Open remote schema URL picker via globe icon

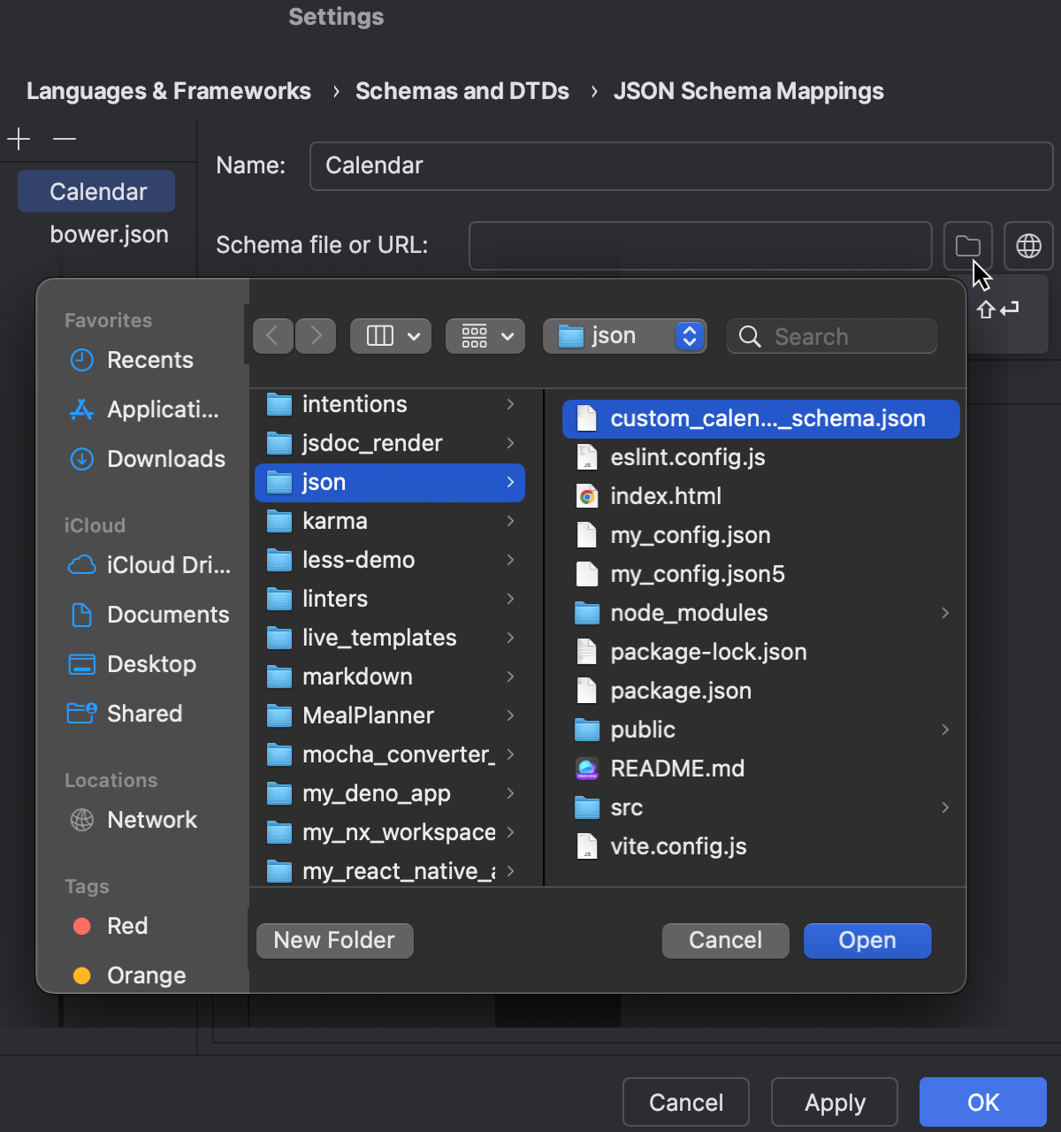pyautogui.click(x=1028, y=246)
